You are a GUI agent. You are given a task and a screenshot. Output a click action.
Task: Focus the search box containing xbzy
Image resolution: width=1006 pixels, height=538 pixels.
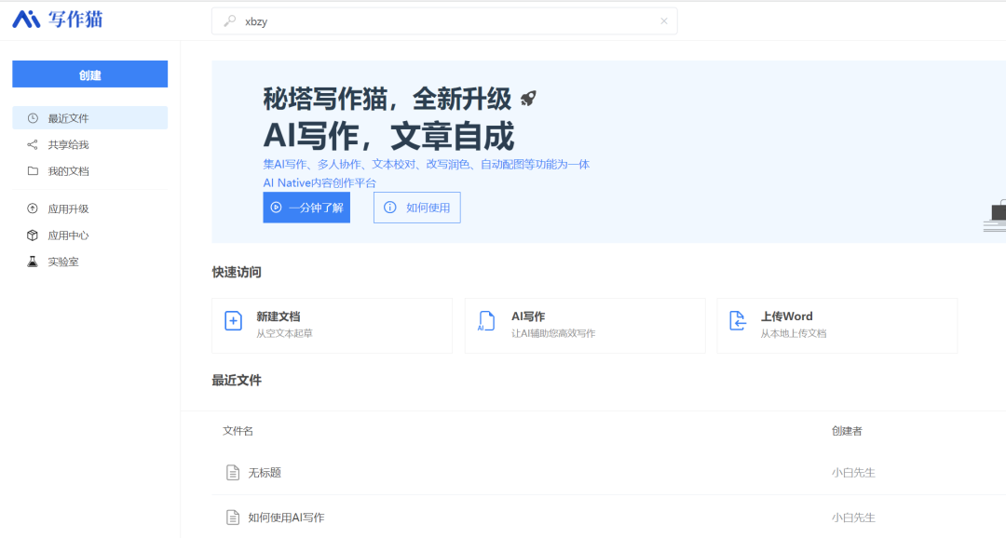[x=444, y=21]
